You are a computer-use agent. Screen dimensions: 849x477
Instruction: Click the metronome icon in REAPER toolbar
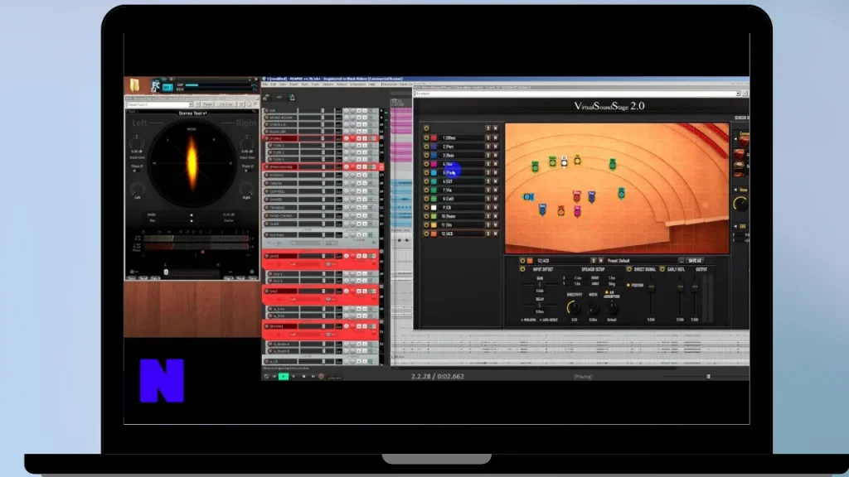tap(292, 98)
